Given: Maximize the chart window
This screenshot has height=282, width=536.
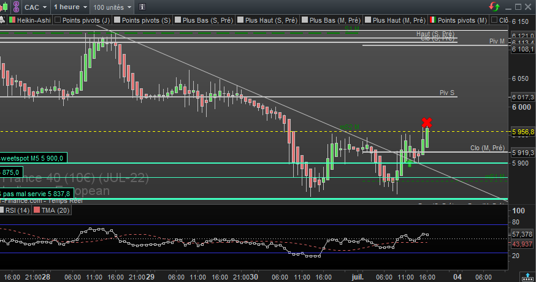Looking at the screenshot, I should coord(518,7).
